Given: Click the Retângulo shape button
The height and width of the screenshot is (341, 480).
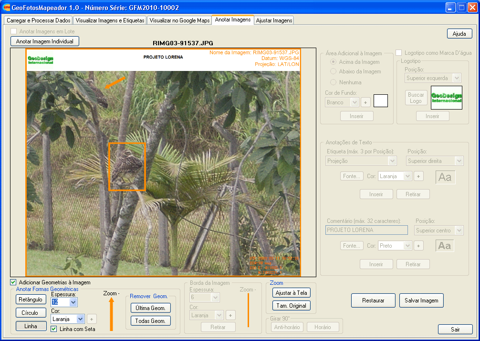Looking at the screenshot, I should coord(31,300).
